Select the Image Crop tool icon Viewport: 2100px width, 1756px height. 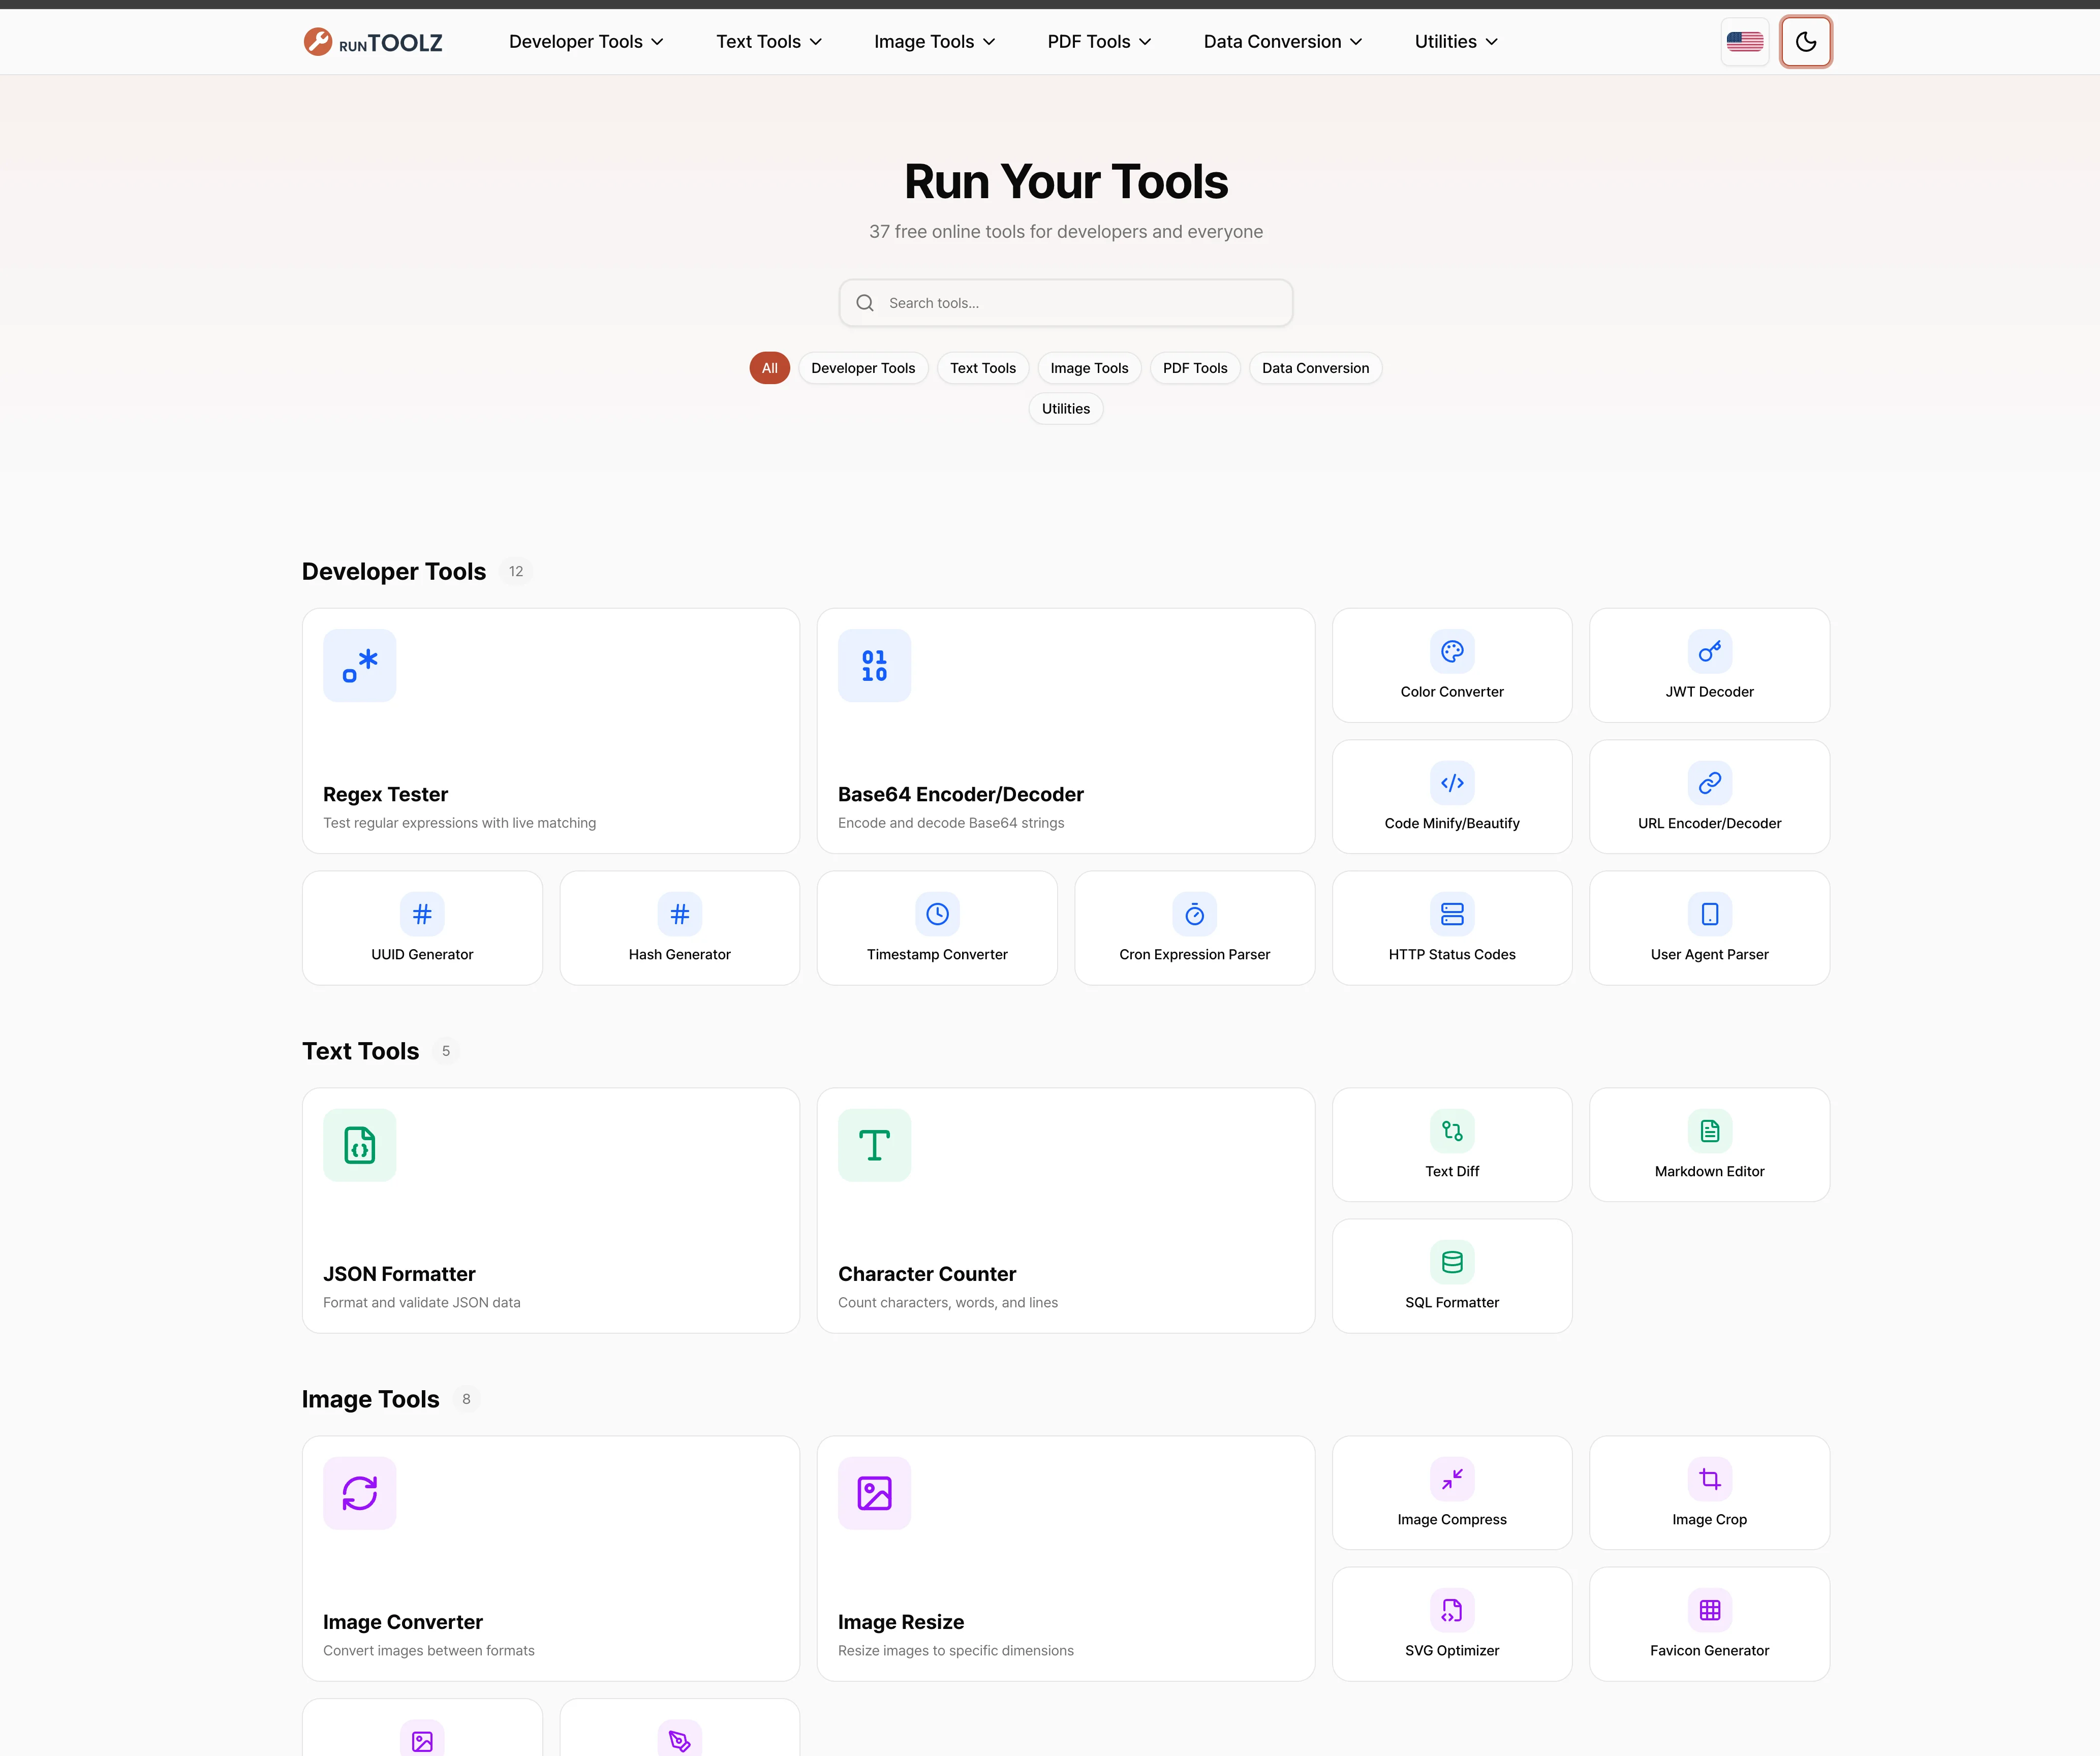pyautogui.click(x=1709, y=1479)
